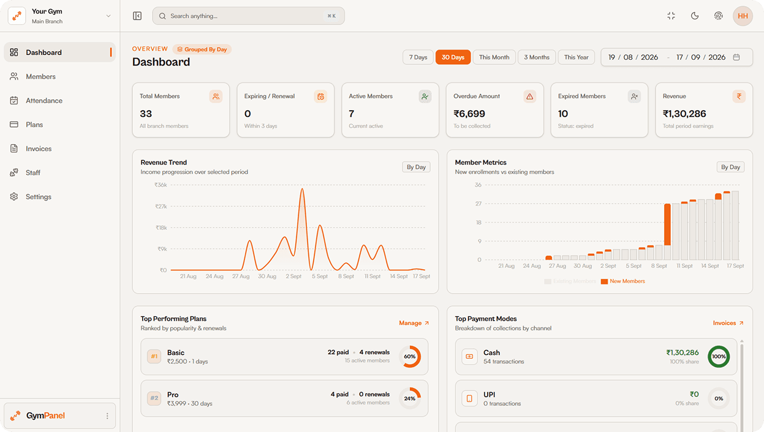Click the Basic plan row
This screenshot has height=432, width=764.
click(284, 357)
